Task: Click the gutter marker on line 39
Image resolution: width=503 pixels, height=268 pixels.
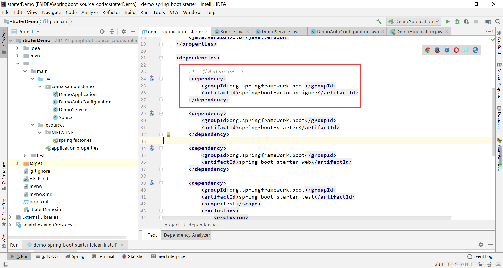Action: point(152,183)
